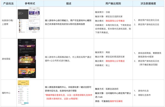Screen dimensions: 165x107
Task: Click 游戏内礼包 item
Action: pos(143,91)
